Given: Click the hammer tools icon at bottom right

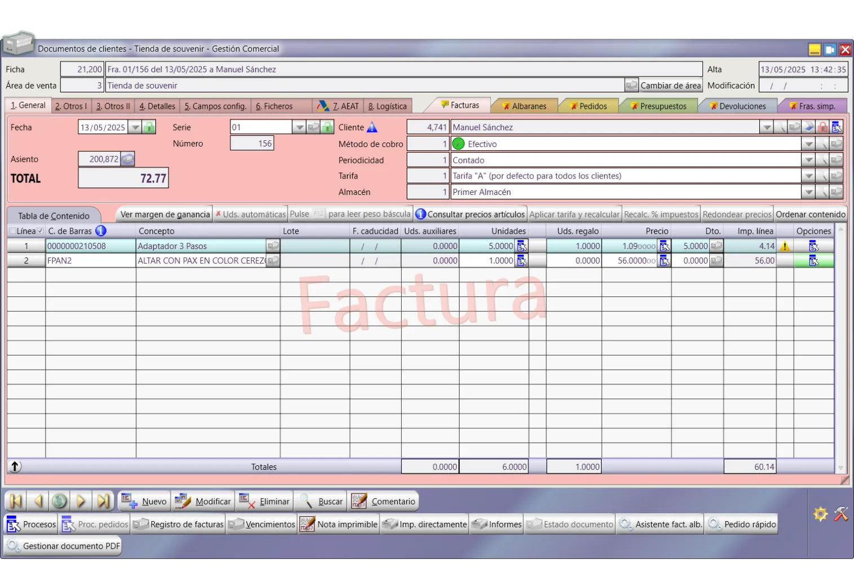Looking at the screenshot, I should (840, 514).
